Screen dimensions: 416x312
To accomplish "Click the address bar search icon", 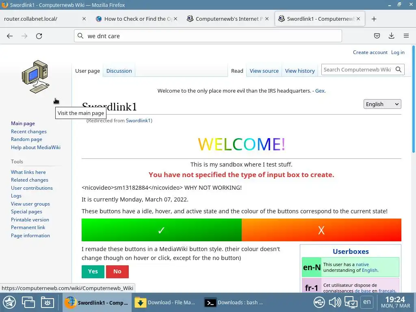I will (80, 36).
